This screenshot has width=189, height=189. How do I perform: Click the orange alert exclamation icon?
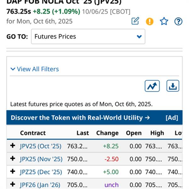150,21
